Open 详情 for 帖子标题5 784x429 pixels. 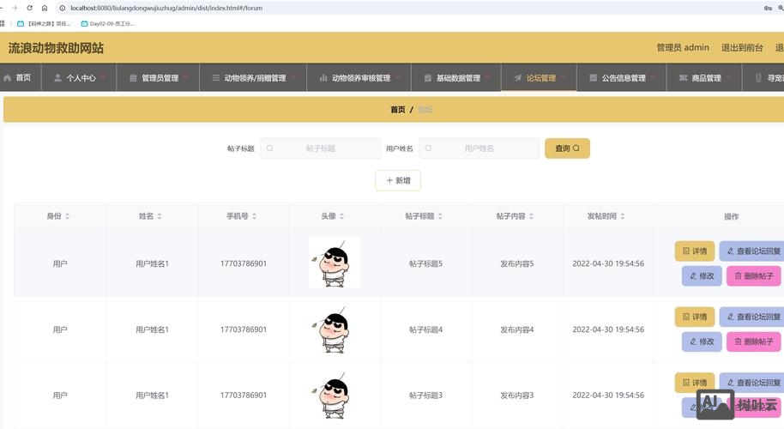(x=695, y=251)
